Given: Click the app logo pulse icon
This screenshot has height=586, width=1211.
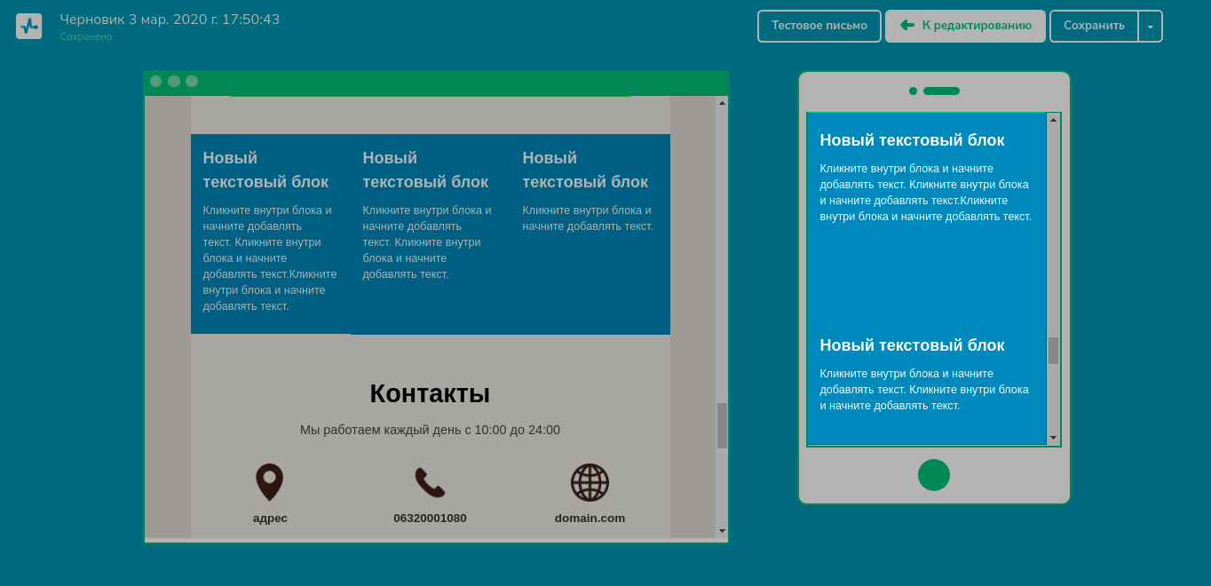Looking at the screenshot, I should [x=28, y=27].
